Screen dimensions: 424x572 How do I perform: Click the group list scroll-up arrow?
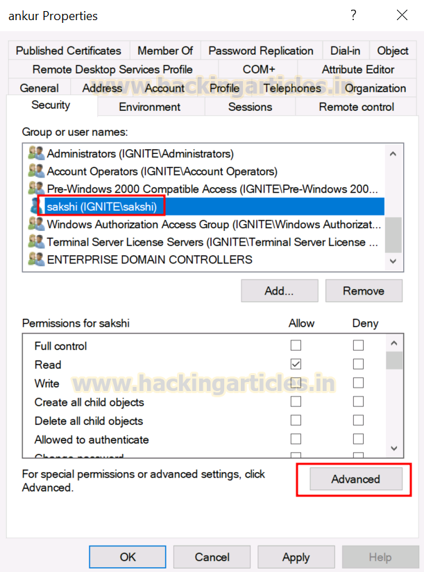393,154
